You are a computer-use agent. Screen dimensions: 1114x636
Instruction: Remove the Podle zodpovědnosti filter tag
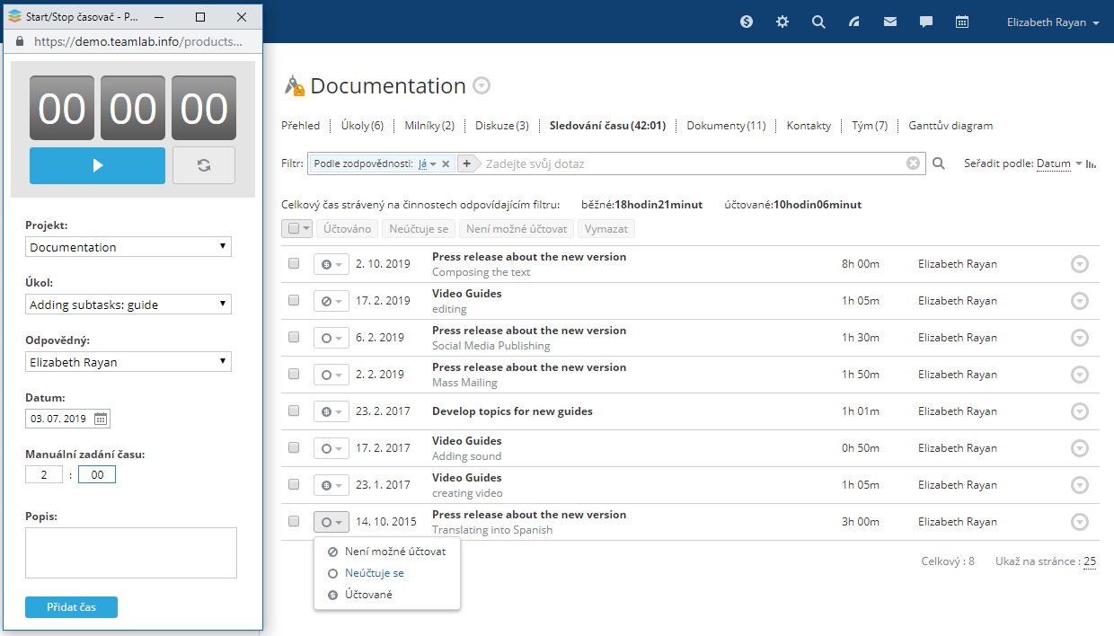446,163
